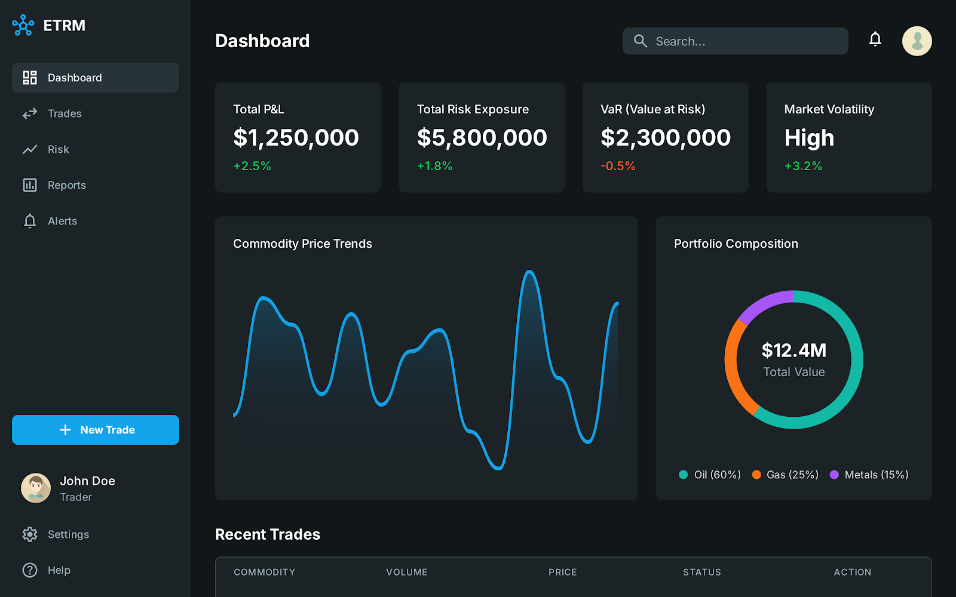Image resolution: width=956 pixels, height=597 pixels.
Task: Sort by the Commodity column header
Action: (264, 572)
